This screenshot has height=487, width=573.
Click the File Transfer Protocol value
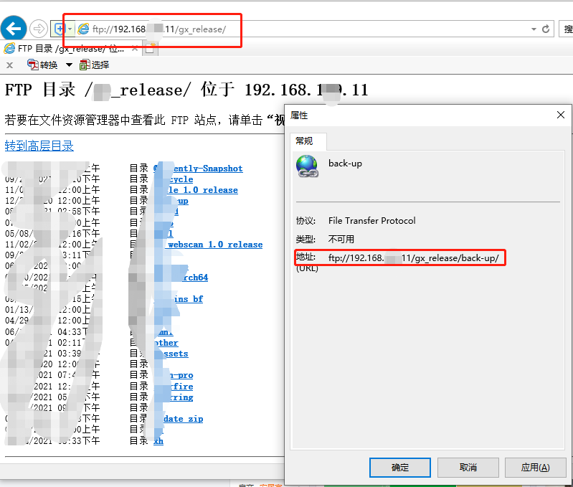[372, 221]
